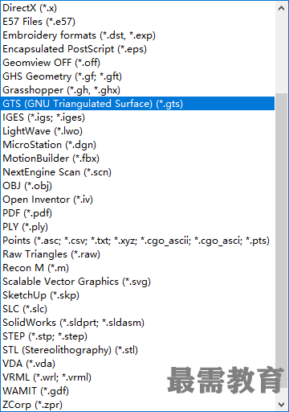Select OBJ (*.obj) file type
Image resolution: width=289 pixels, height=412 pixels.
point(137,186)
